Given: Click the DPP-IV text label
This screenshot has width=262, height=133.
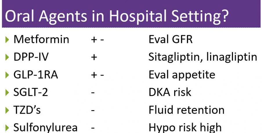Looking at the screenshot, I should click(x=31, y=57).
